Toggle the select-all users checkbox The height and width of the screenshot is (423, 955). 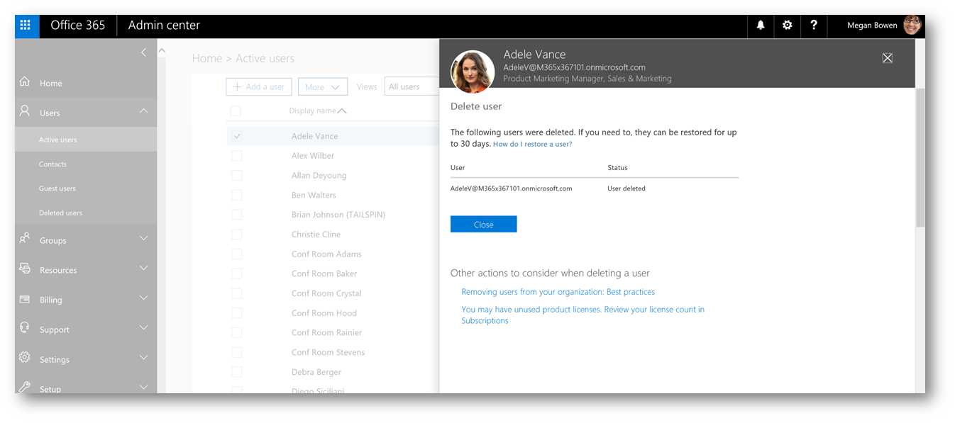click(236, 111)
